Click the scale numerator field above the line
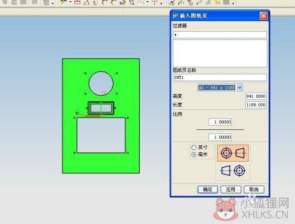295x224 pixels. tap(220, 122)
